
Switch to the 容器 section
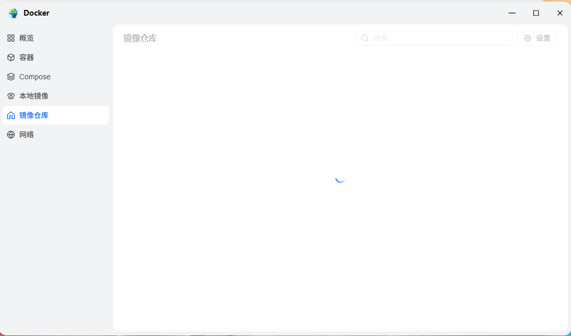click(x=56, y=57)
